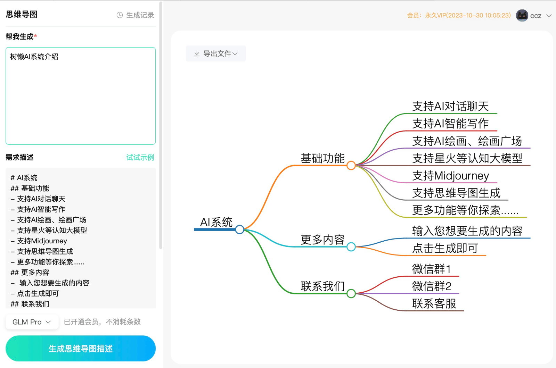
Task: Click the 支持星火等认知大模型 mind map node
Action: [x=467, y=158]
